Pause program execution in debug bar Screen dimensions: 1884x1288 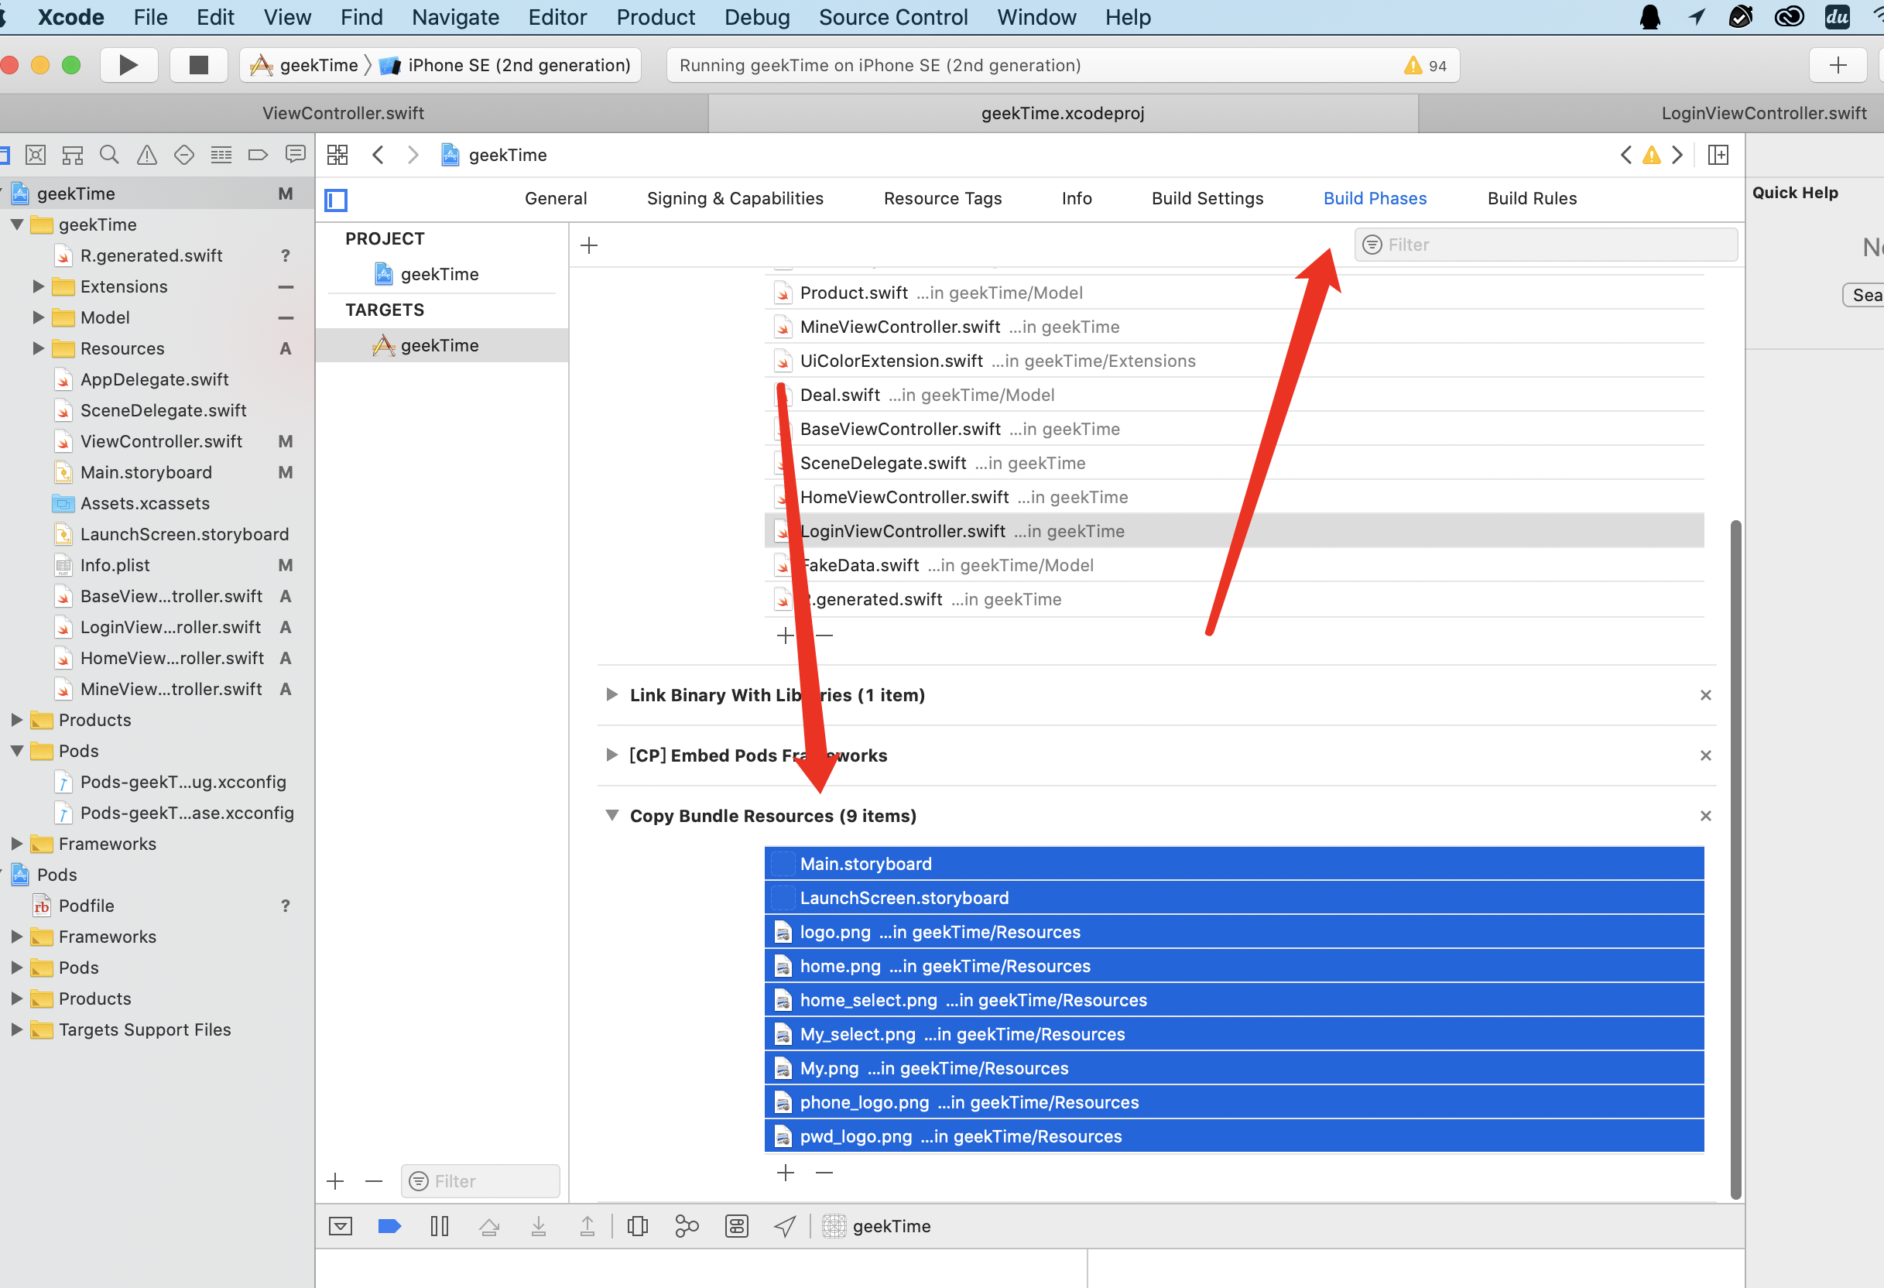440,1225
